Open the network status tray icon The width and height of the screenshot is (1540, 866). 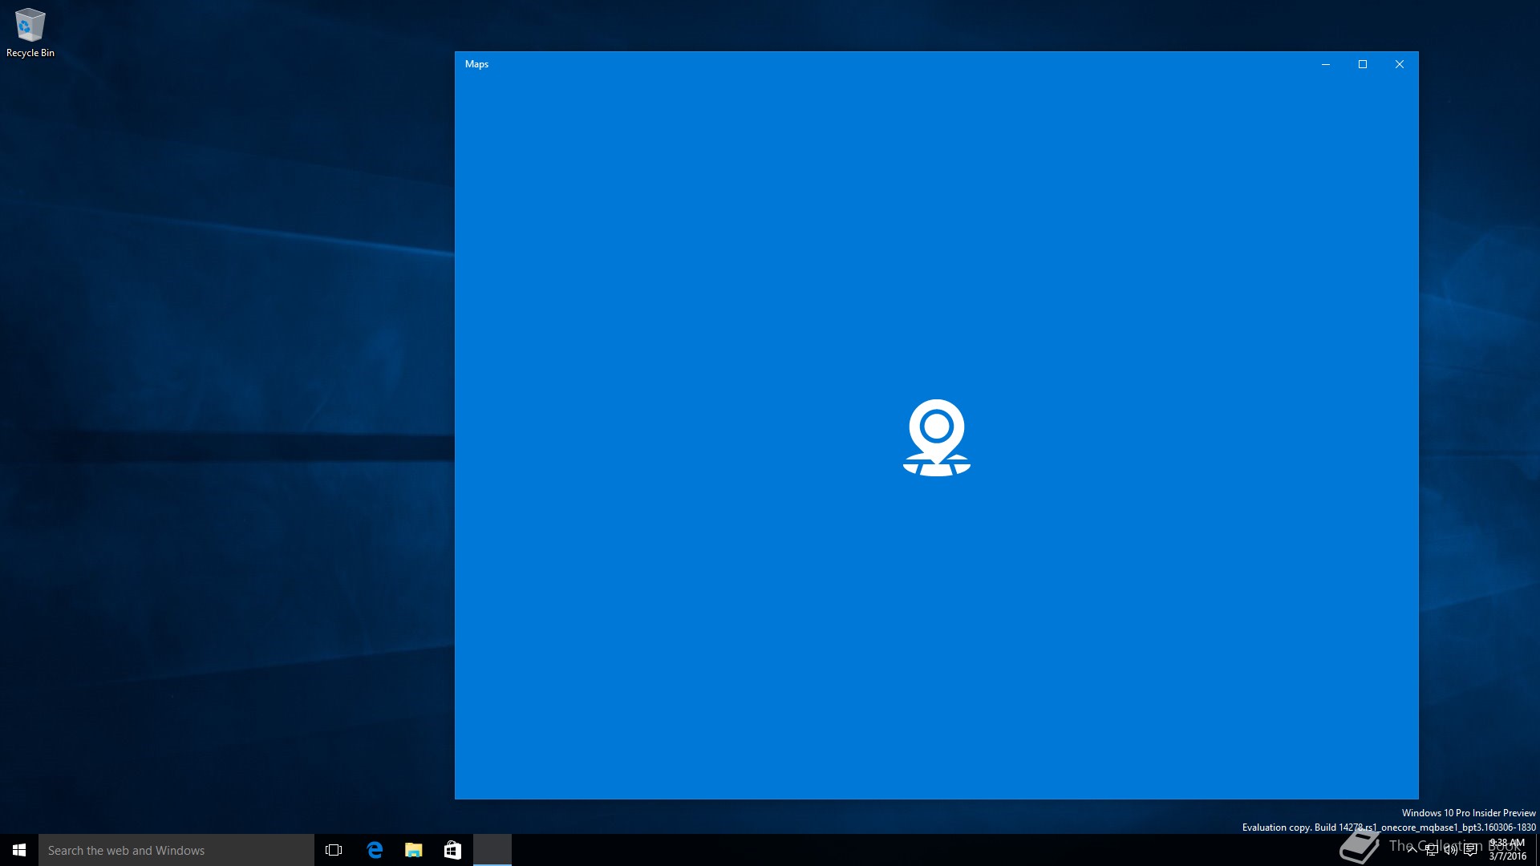(x=1432, y=850)
